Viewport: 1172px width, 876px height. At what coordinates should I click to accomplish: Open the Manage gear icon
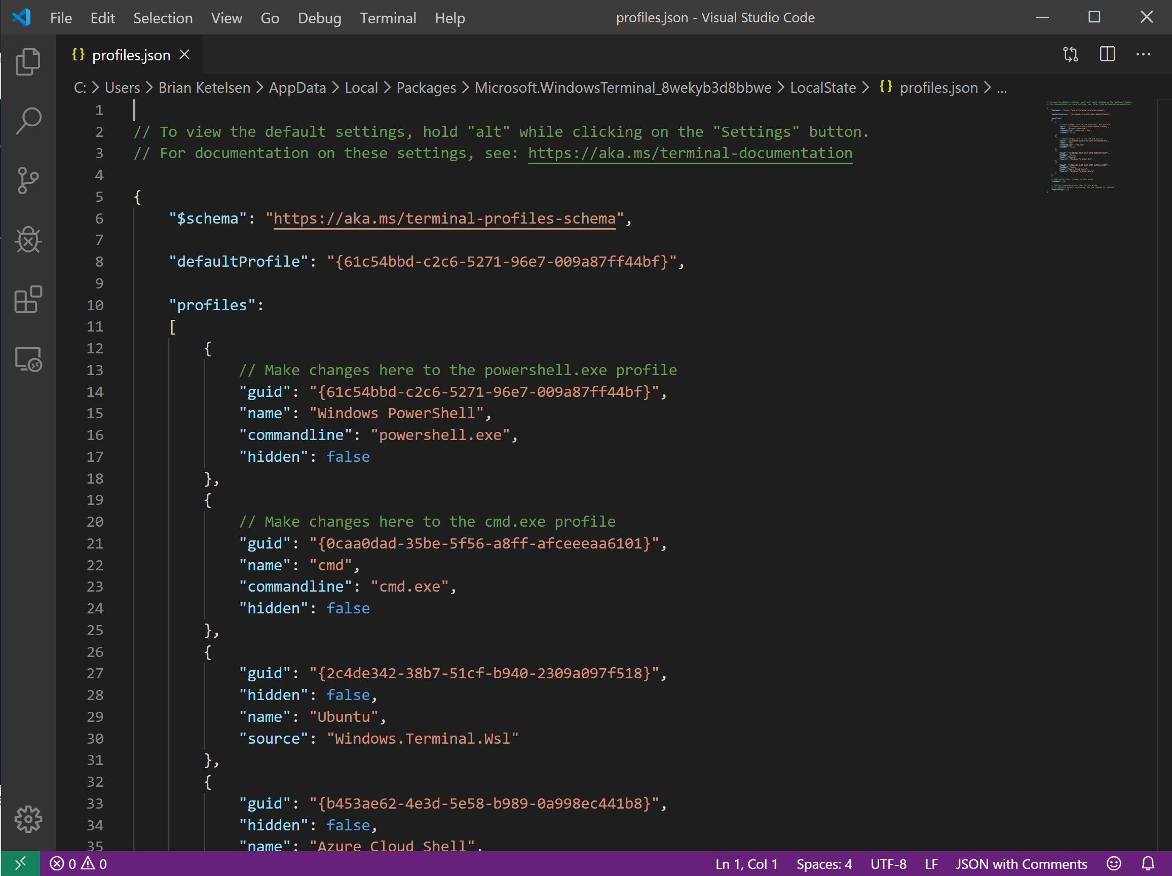click(x=27, y=819)
